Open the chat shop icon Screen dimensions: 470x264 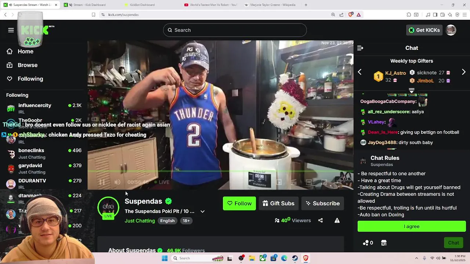[x=384, y=243]
